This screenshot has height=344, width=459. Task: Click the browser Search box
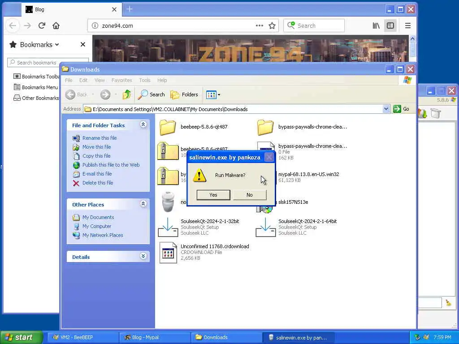click(314, 26)
